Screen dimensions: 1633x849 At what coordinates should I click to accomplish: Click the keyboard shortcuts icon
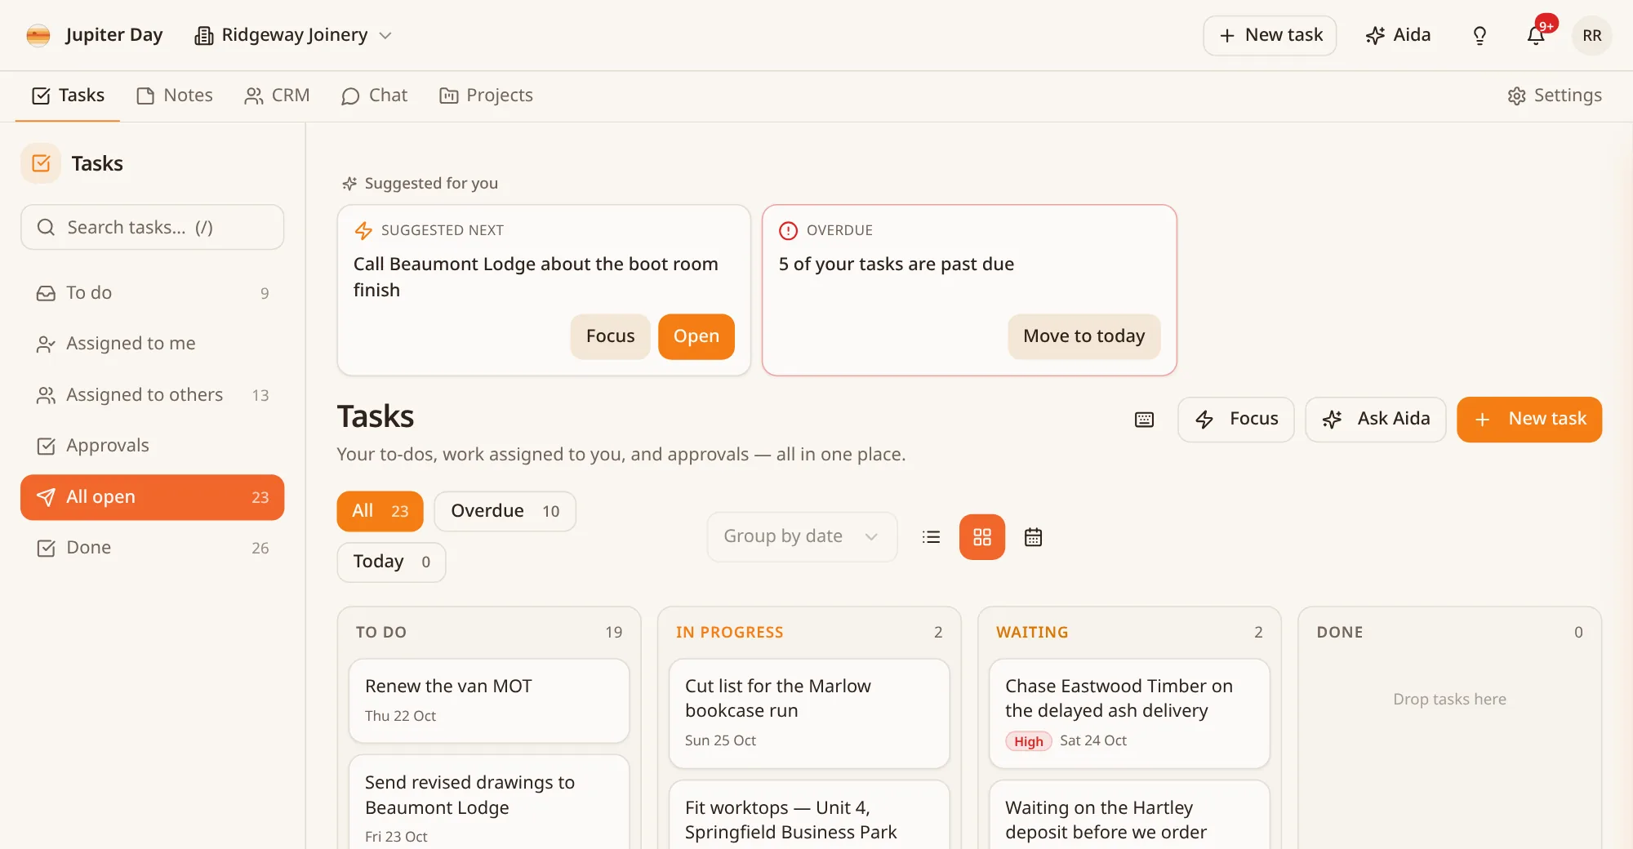(x=1144, y=420)
